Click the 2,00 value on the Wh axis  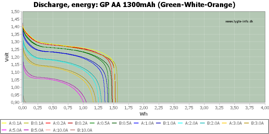coord(144,107)
